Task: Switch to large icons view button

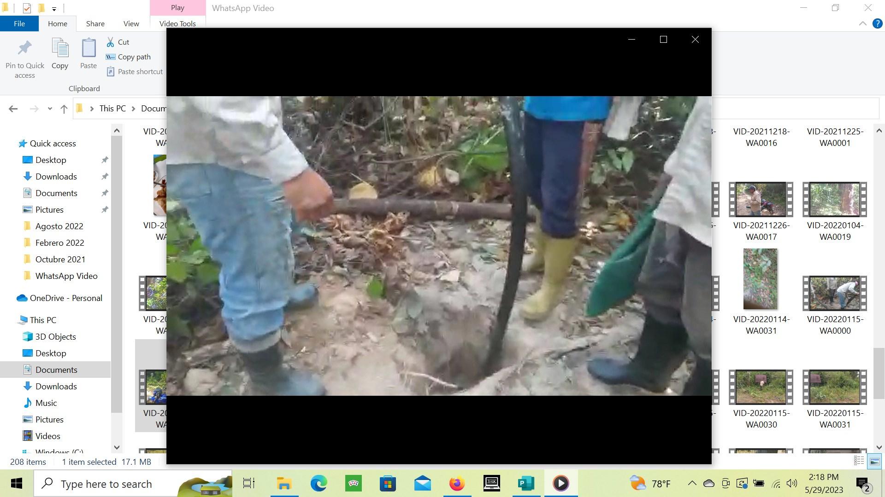Action: tap(874, 461)
